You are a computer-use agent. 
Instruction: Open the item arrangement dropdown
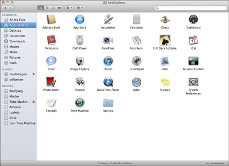pyautogui.click(x=80, y=8)
